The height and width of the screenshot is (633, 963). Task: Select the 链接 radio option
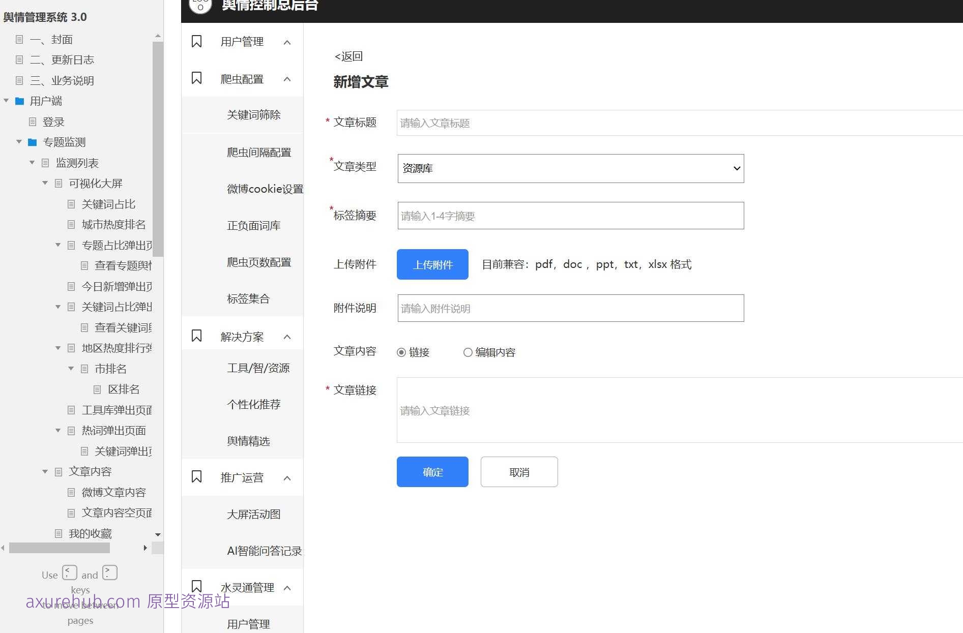[x=401, y=352]
